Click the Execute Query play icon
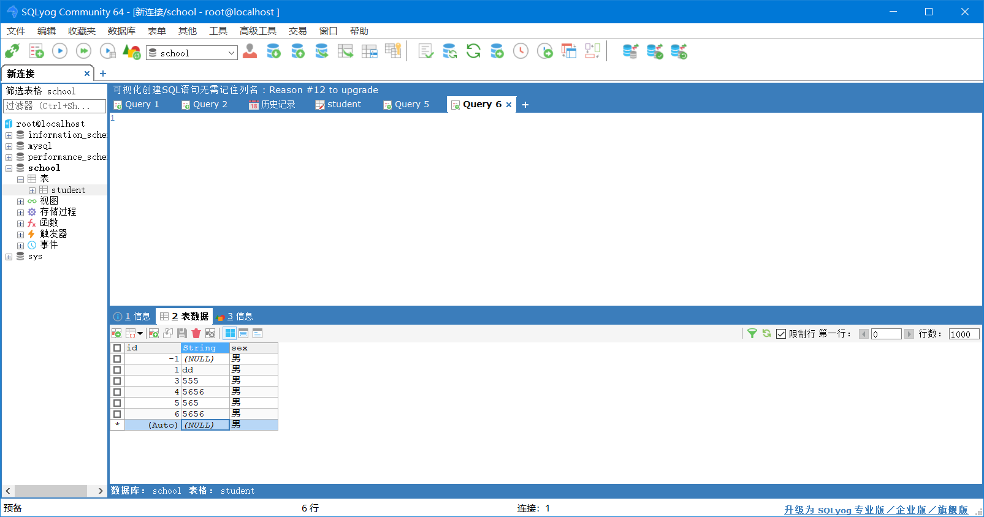 pyautogui.click(x=59, y=51)
